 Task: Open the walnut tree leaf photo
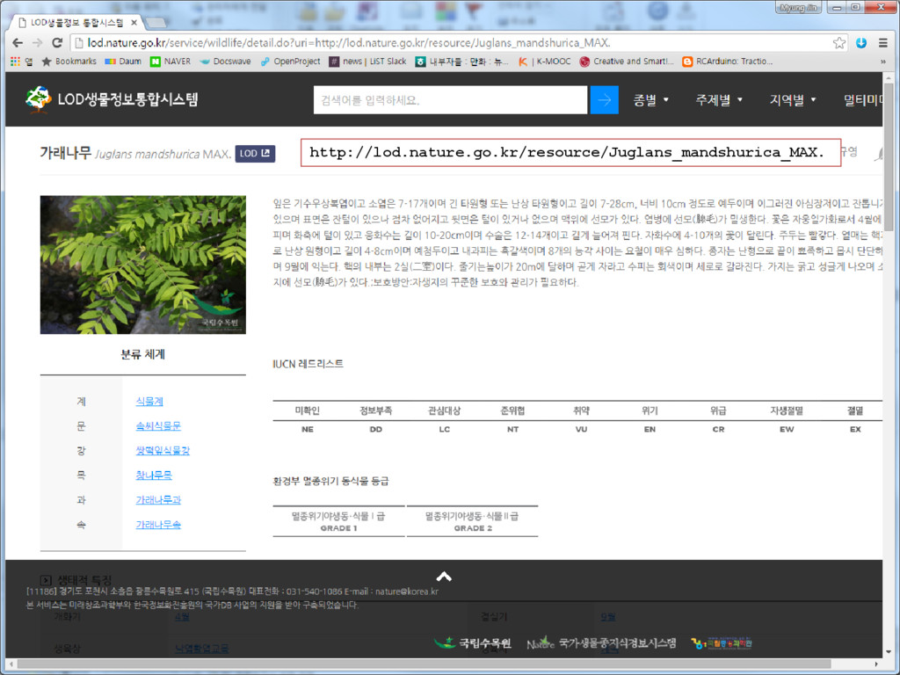click(143, 265)
